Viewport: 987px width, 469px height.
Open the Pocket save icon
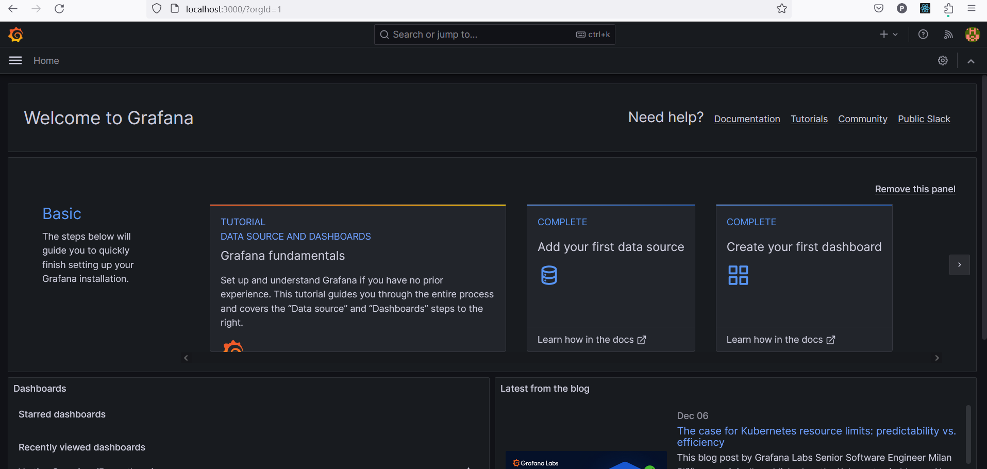click(x=879, y=8)
